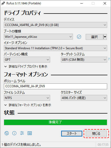Click the スタート button
The image size is (111, 148).
point(72,133)
